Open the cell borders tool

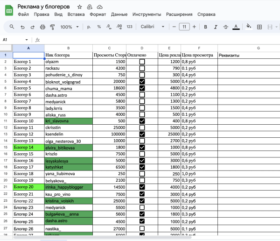(260, 27)
